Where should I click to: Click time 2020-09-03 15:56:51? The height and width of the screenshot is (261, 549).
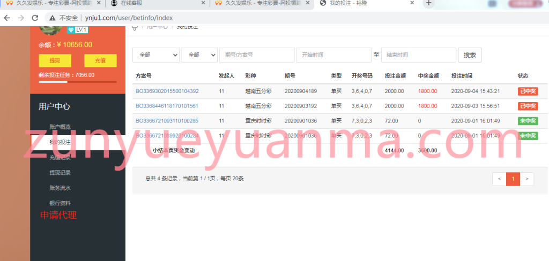[x=476, y=106]
